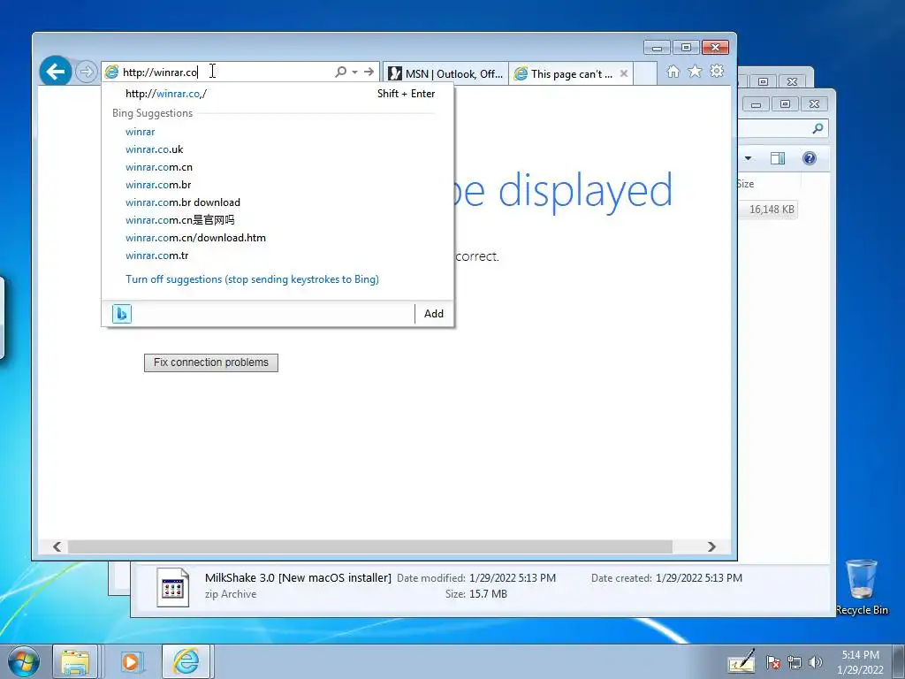Screen dimensions: 905x679
Task: Click Add search provider button
Action: click(x=433, y=314)
